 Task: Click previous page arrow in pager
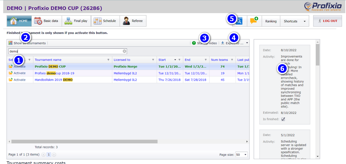(44, 155)
